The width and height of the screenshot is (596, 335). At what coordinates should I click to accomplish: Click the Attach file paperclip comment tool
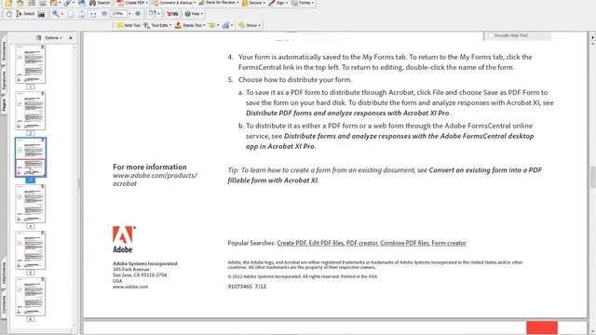pos(225,25)
